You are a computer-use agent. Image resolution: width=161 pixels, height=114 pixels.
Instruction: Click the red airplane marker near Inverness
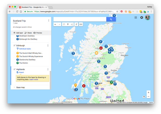point(101,48)
